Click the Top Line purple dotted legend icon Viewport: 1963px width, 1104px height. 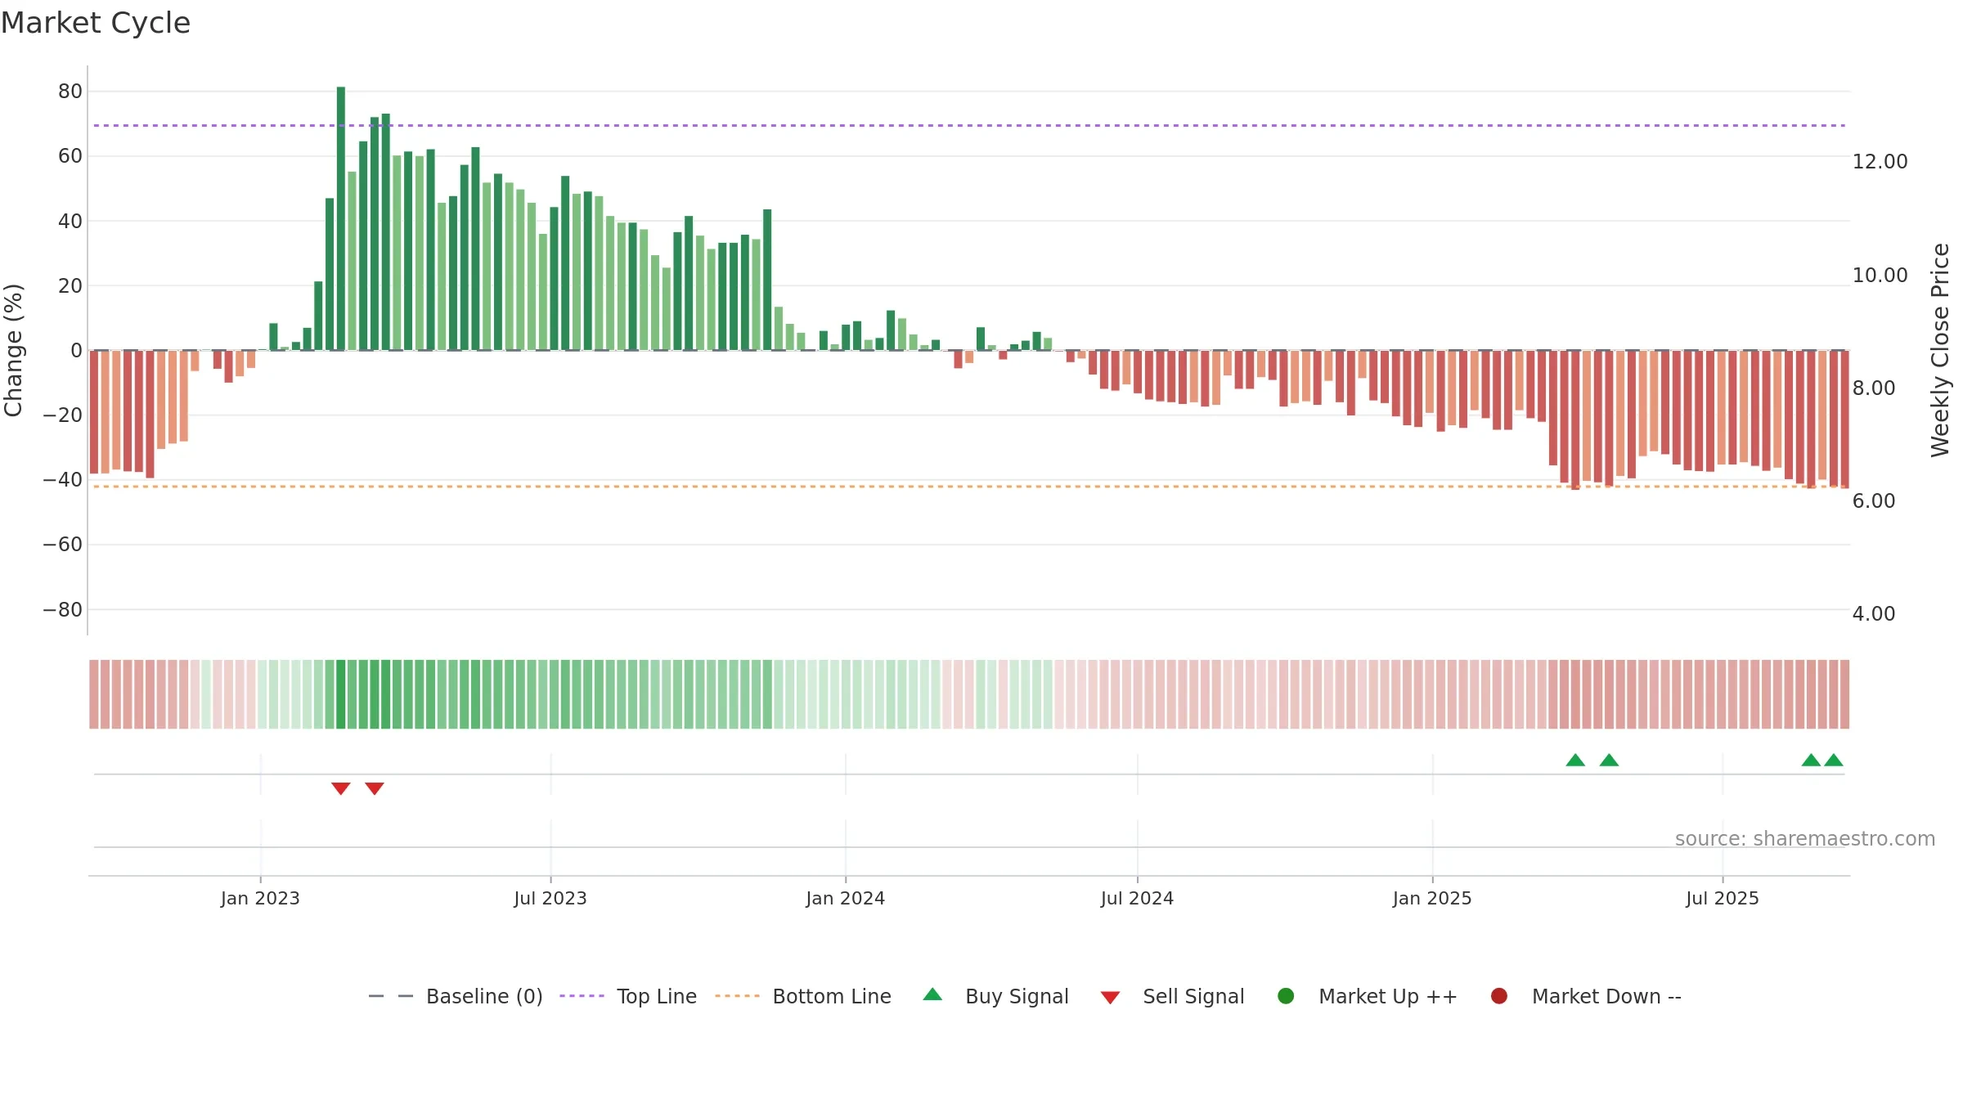[x=582, y=996]
